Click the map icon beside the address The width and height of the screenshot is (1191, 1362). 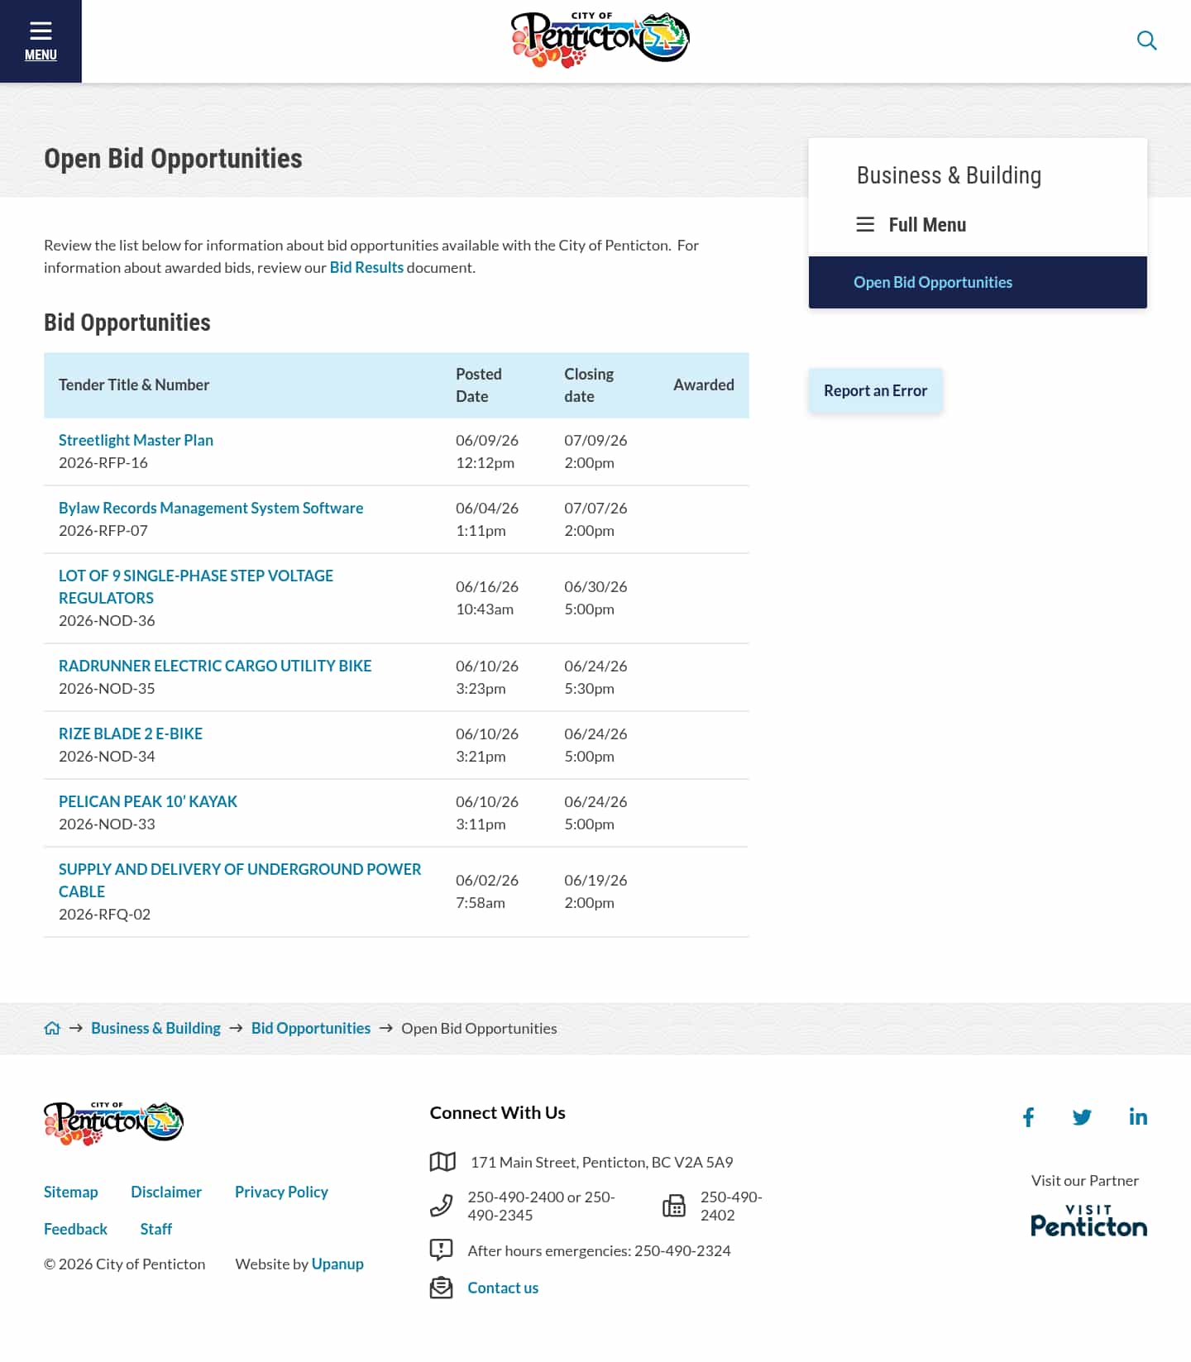(x=442, y=1162)
